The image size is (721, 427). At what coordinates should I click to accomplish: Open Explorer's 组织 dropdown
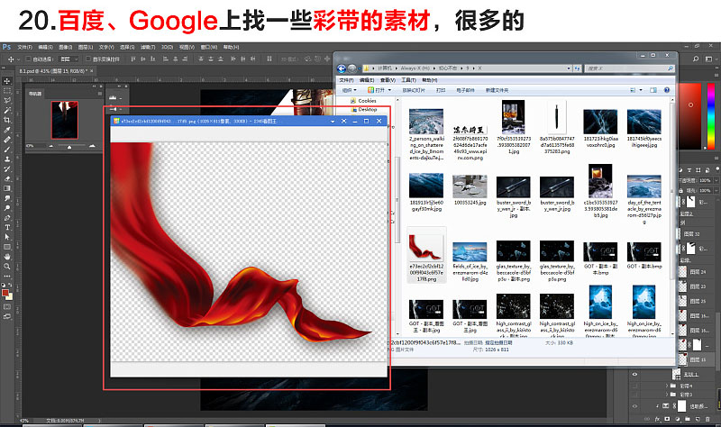point(349,90)
